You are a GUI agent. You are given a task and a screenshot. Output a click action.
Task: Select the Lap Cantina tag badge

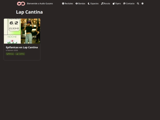[20, 54]
